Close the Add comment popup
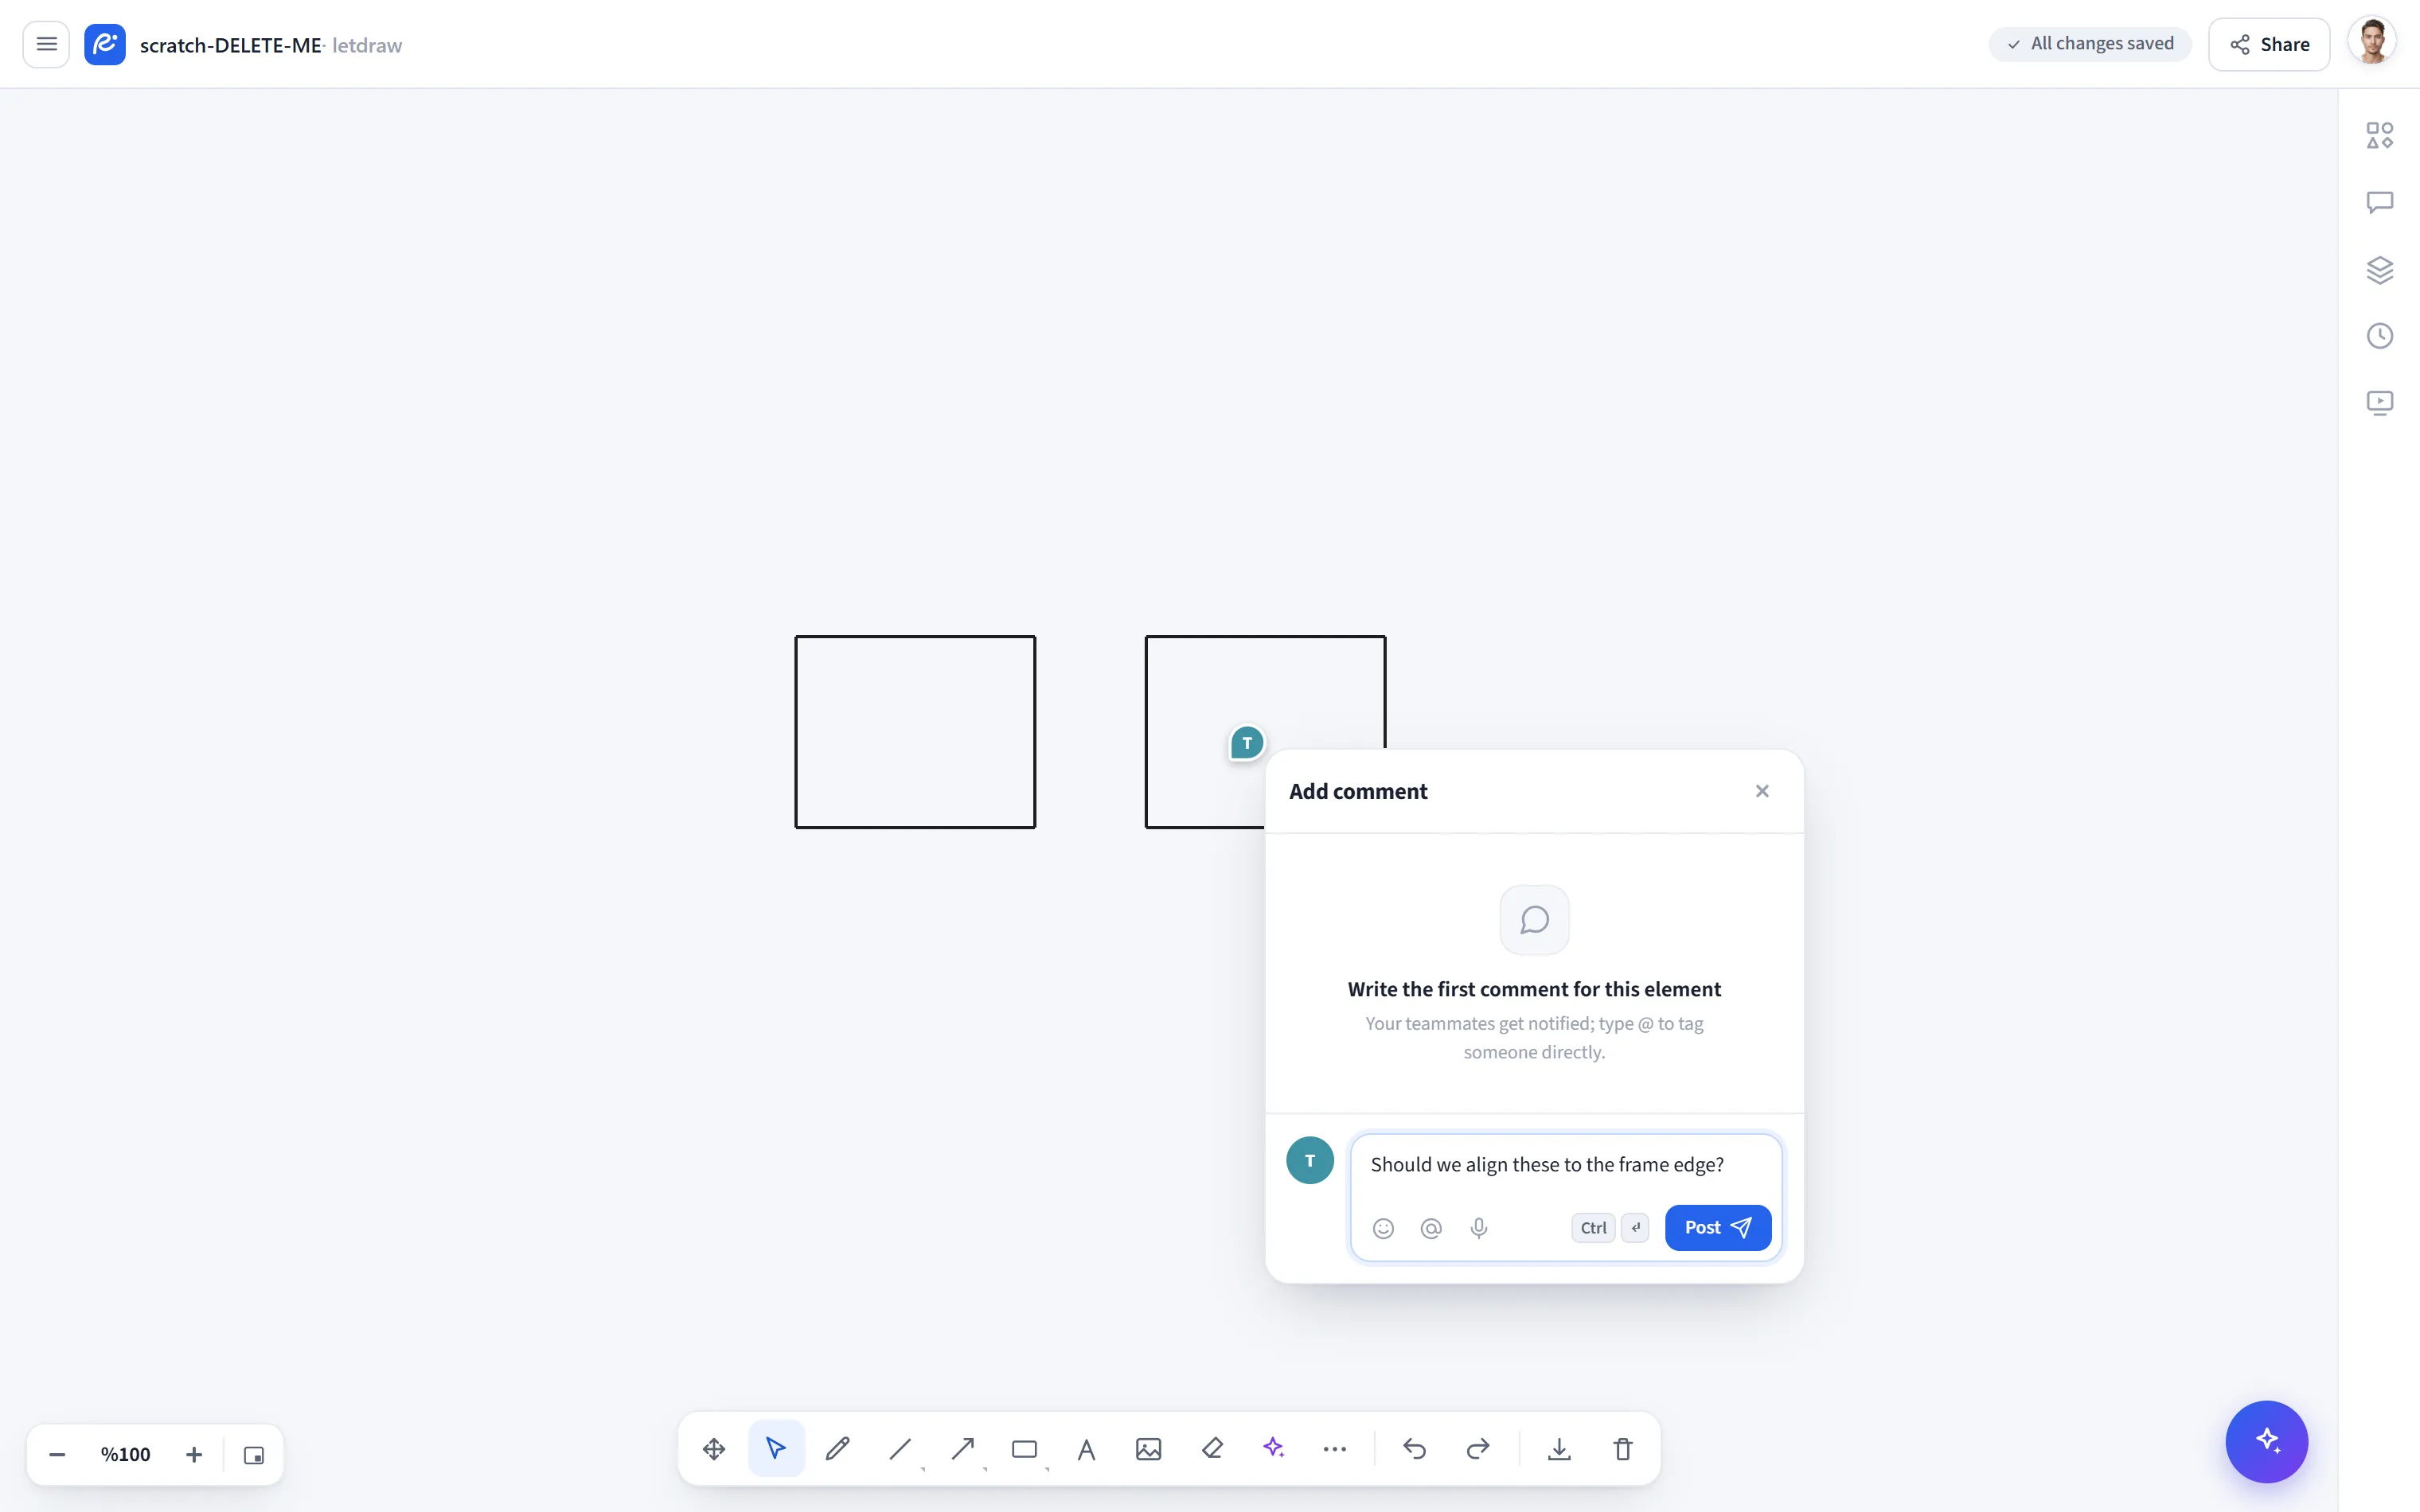The height and width of the screenshot is (1512, 2420). coord(1762,791)
